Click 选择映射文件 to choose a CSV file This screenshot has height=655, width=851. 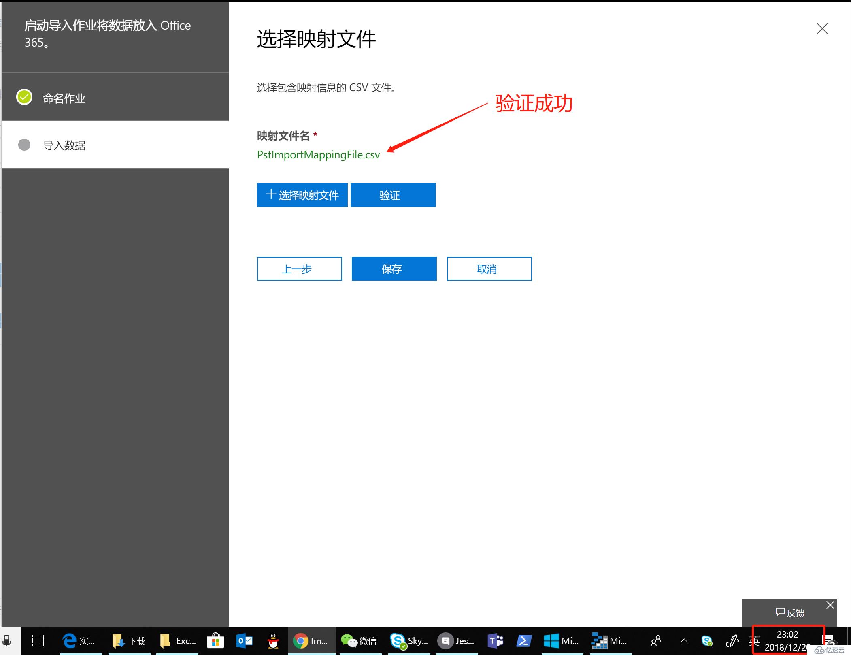pyautogui.click(x=302, y=195)
